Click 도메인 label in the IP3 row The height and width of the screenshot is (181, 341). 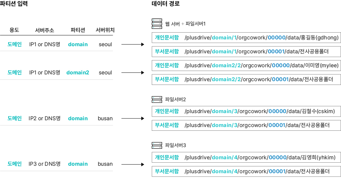click(x=15, y=164)
